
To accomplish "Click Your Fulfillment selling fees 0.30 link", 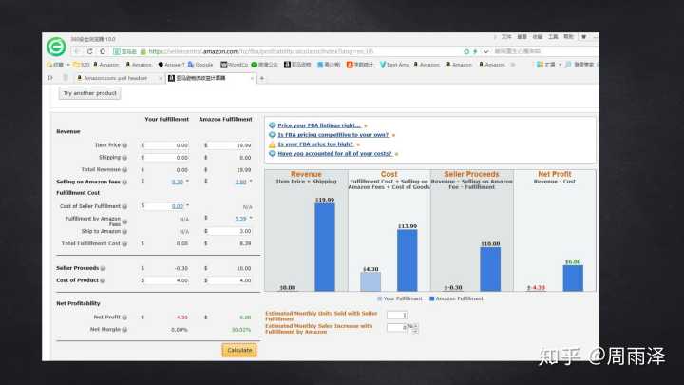I will [x=178, y=182].
